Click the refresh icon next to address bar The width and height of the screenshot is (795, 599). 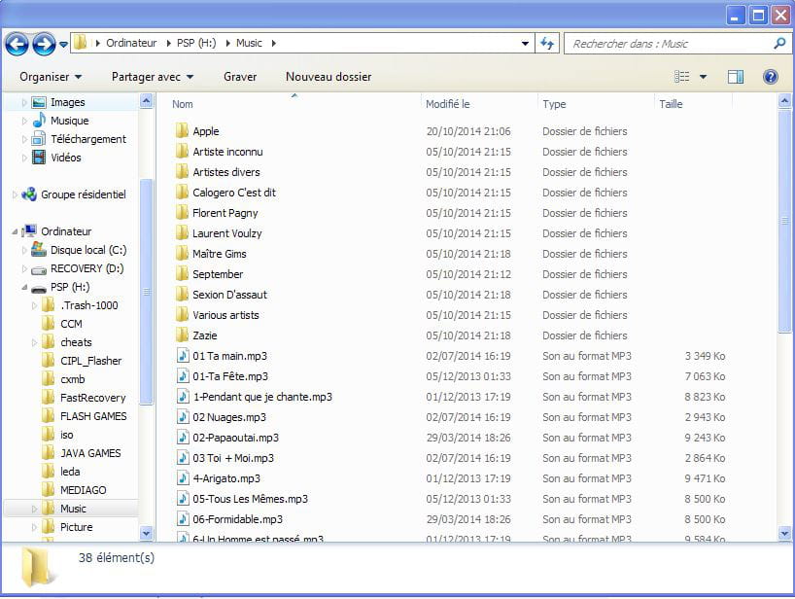coord(547,43)
